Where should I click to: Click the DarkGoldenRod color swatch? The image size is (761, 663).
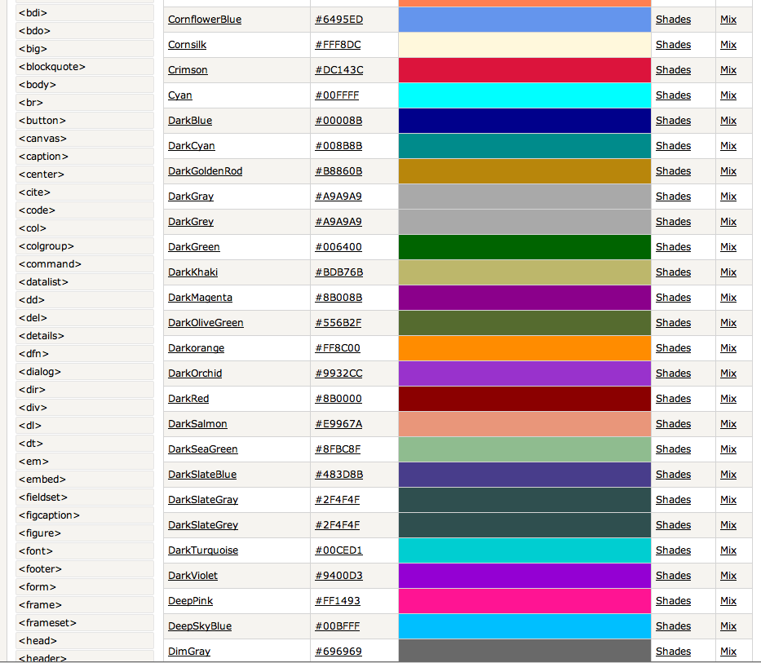(x=524, y=171)
